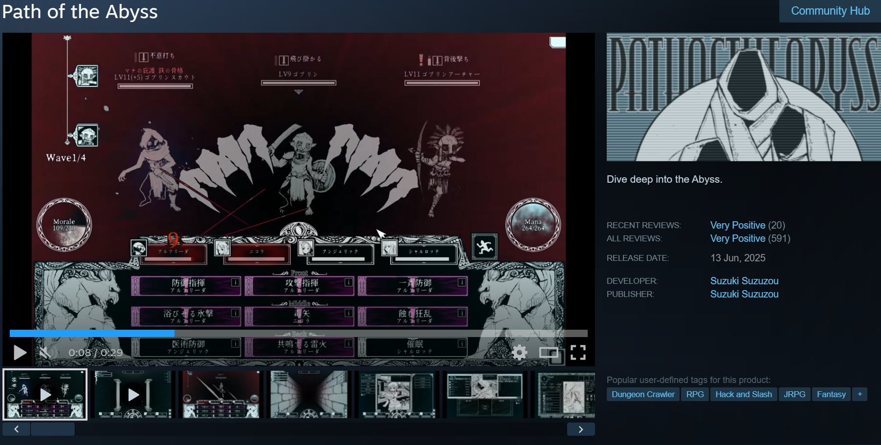Expand more tags with plus button
This screenshot has height=445, width=881.
click(859, 394)
